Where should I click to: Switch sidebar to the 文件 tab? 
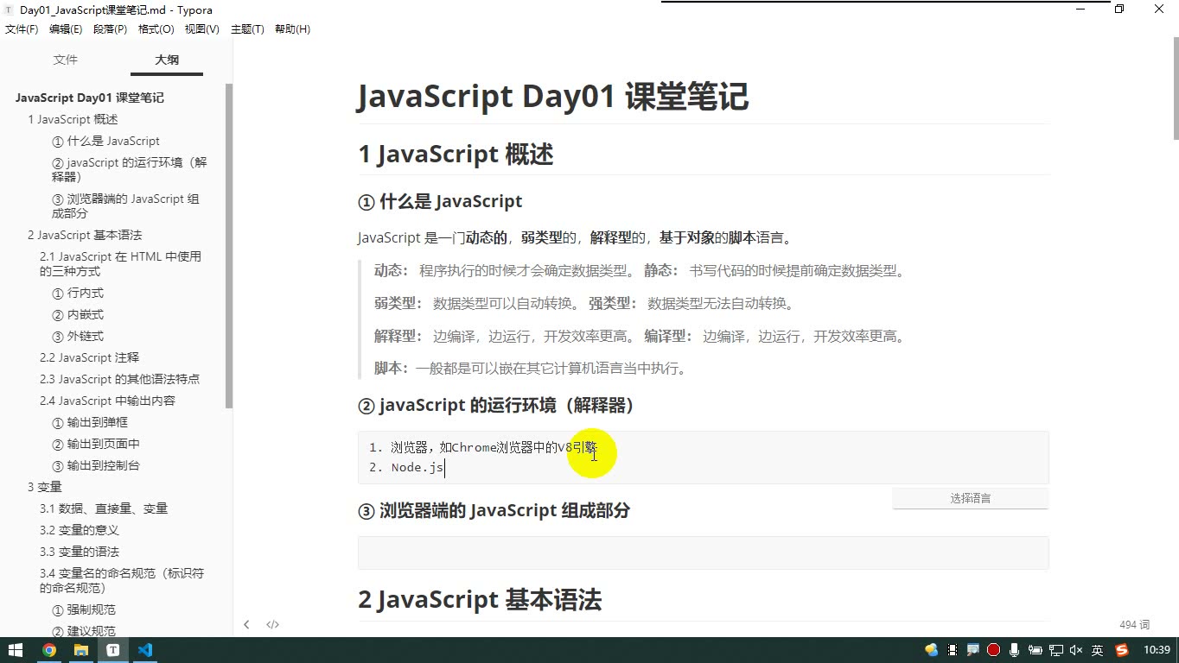(x=66, y=60)
